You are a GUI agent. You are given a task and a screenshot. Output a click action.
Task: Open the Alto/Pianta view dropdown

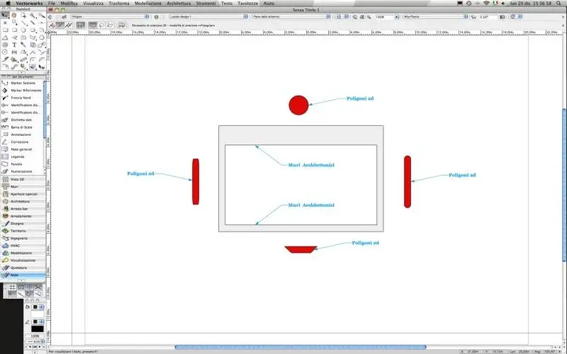(435, 16)
